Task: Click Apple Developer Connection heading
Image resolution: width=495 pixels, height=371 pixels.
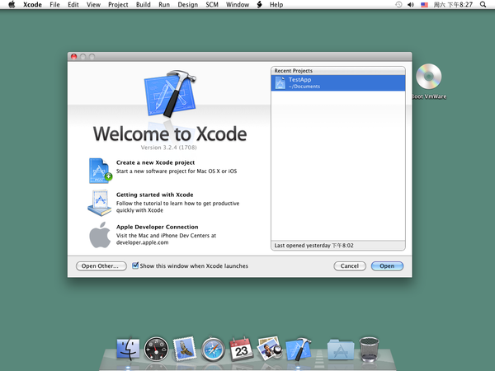Action: point(158,227)
